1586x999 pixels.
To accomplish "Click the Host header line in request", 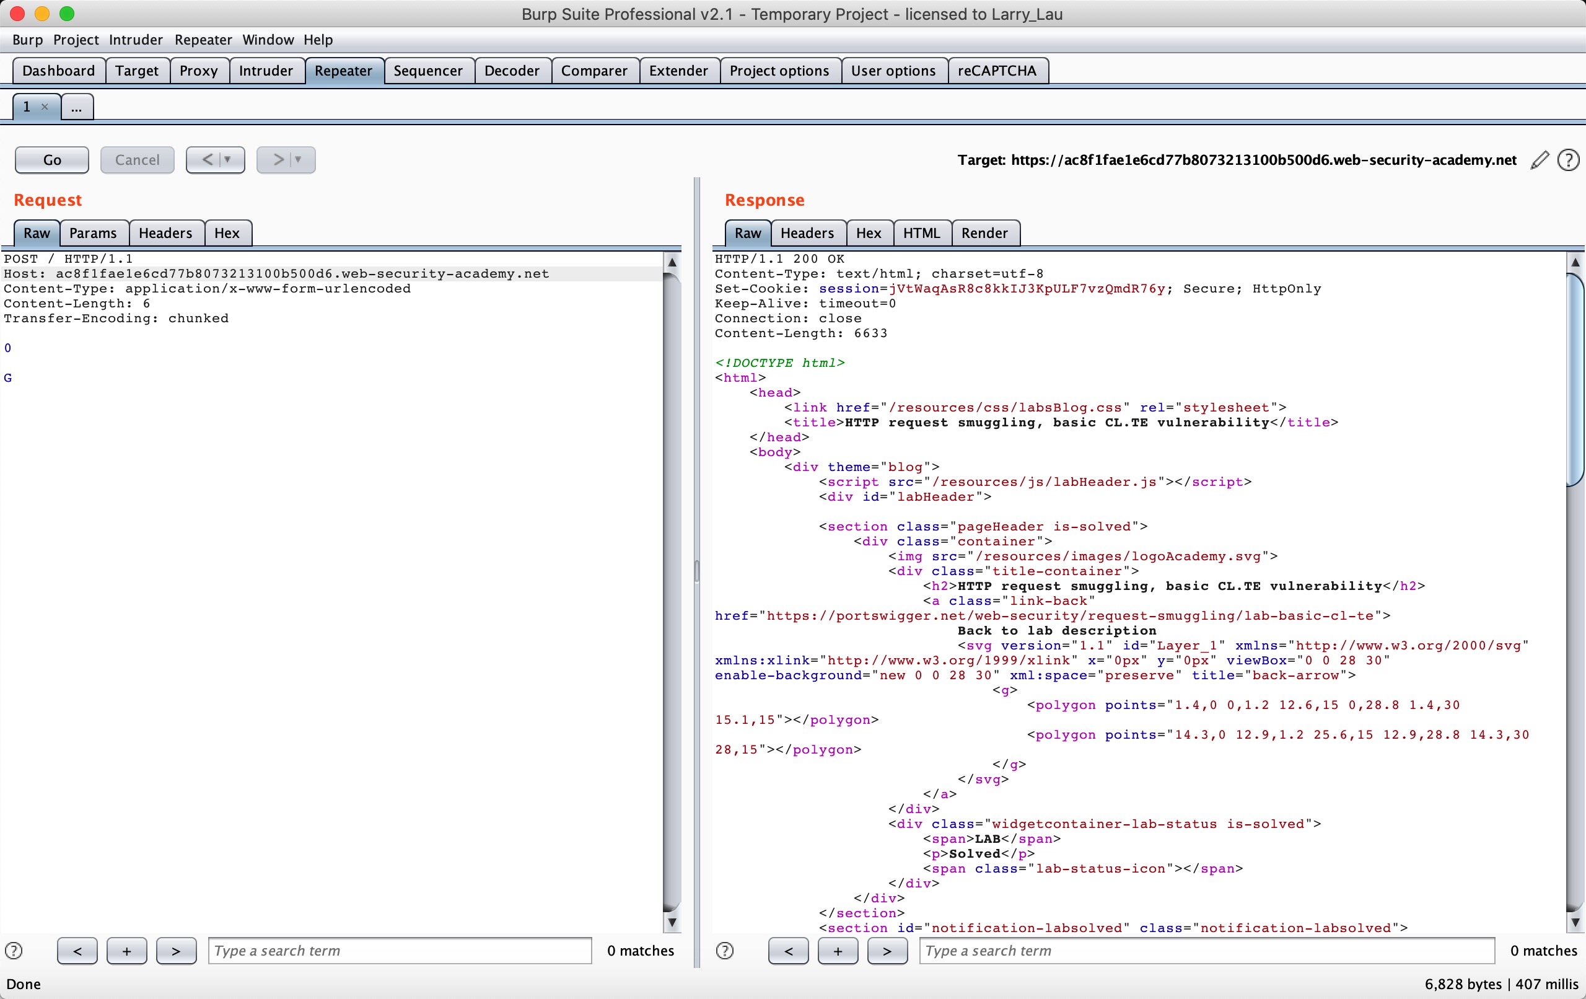I will (x=277, y=273).
